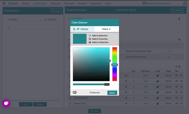Screen dimensions: 189x114
Task: Collapse the Recipes section
Action: [x=8, y=19]
